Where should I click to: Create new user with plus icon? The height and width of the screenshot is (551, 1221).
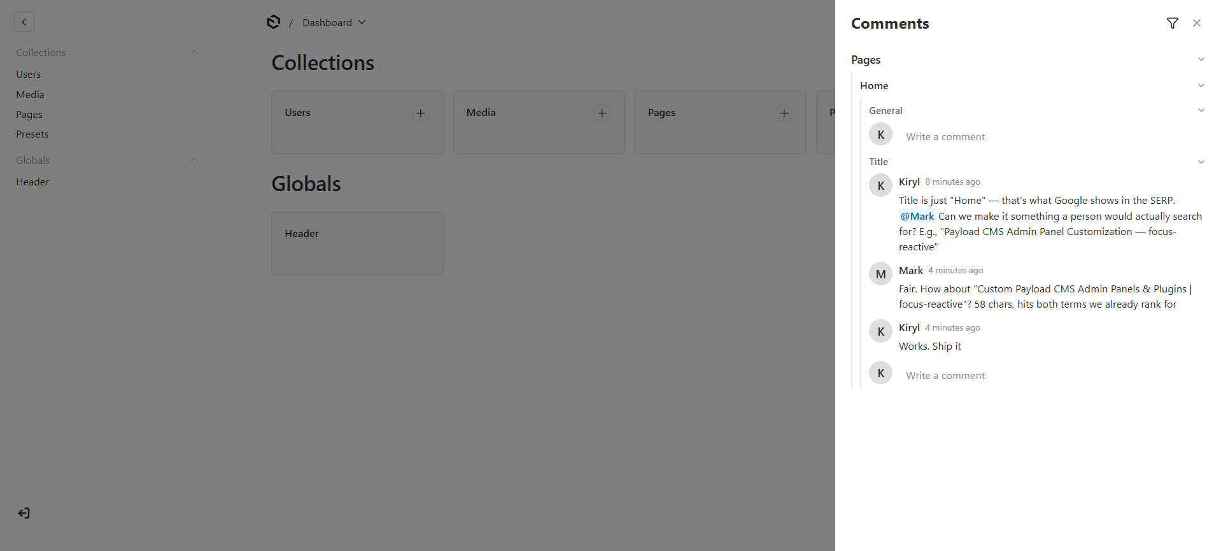click(x=421, y=113)
